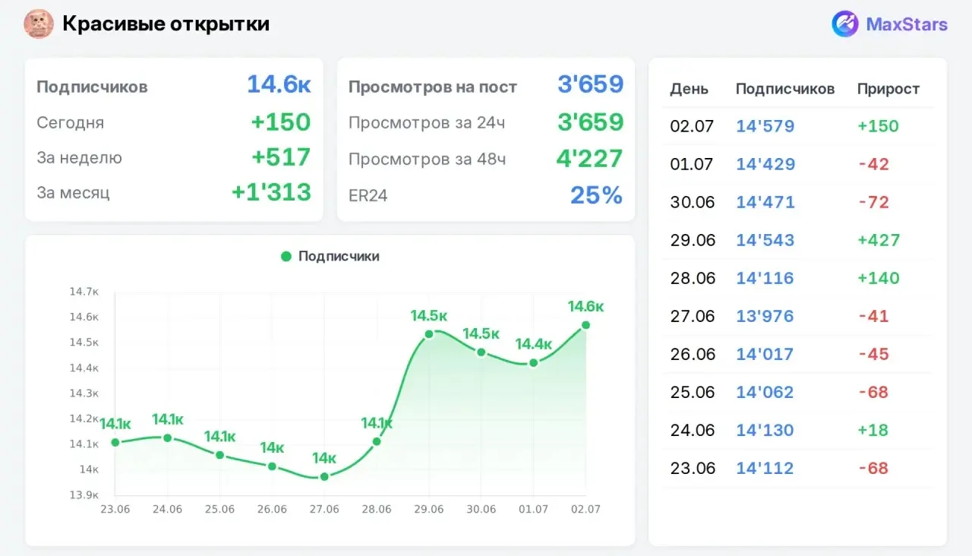Click the 25.06 date cell

point(693,392)
